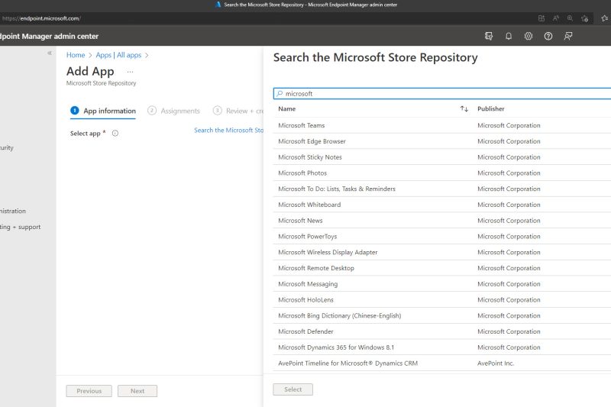The image size is (611, 407).
Task: Click the Publisher column header
Action: (491, 108)
